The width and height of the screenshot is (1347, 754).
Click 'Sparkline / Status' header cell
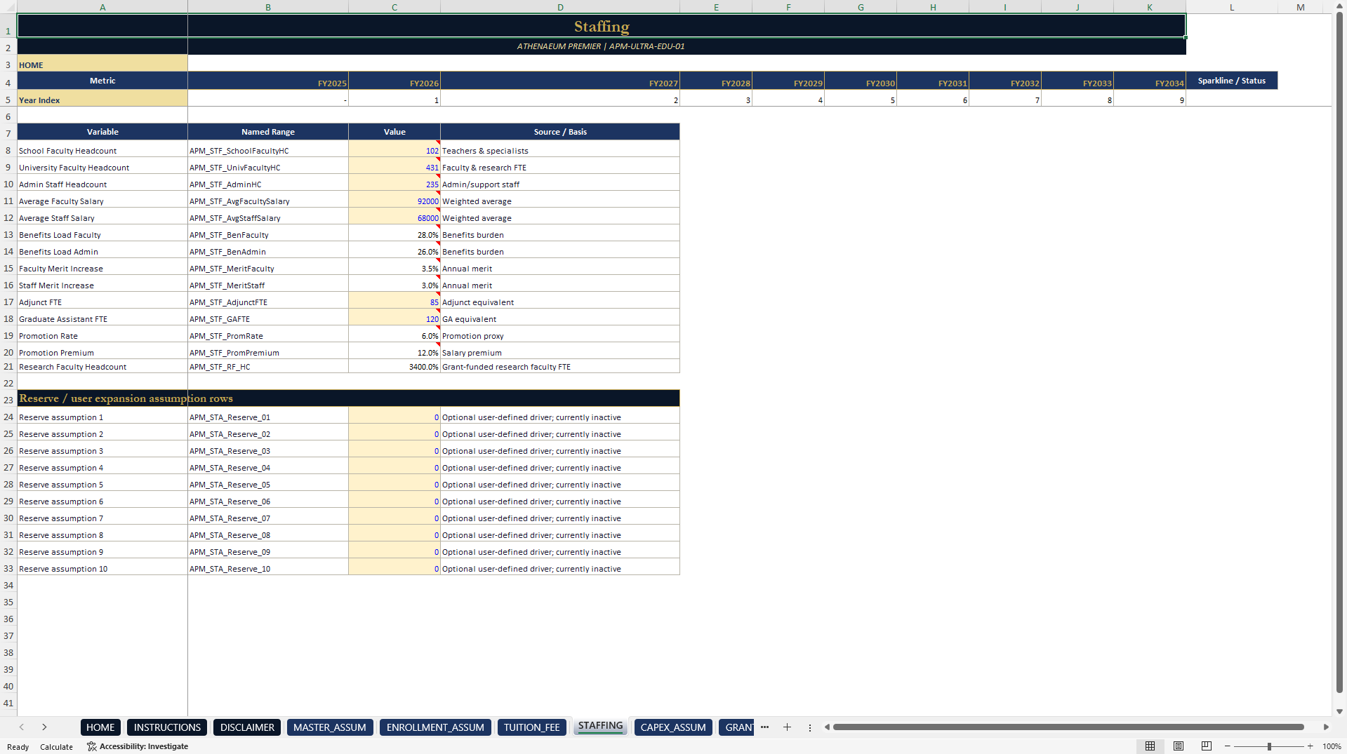1231,81
